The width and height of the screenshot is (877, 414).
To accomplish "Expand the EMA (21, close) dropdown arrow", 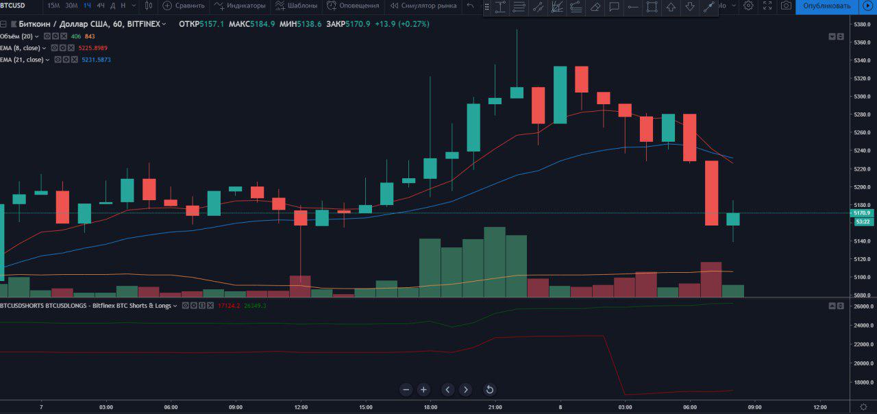I will click(49, 60).
